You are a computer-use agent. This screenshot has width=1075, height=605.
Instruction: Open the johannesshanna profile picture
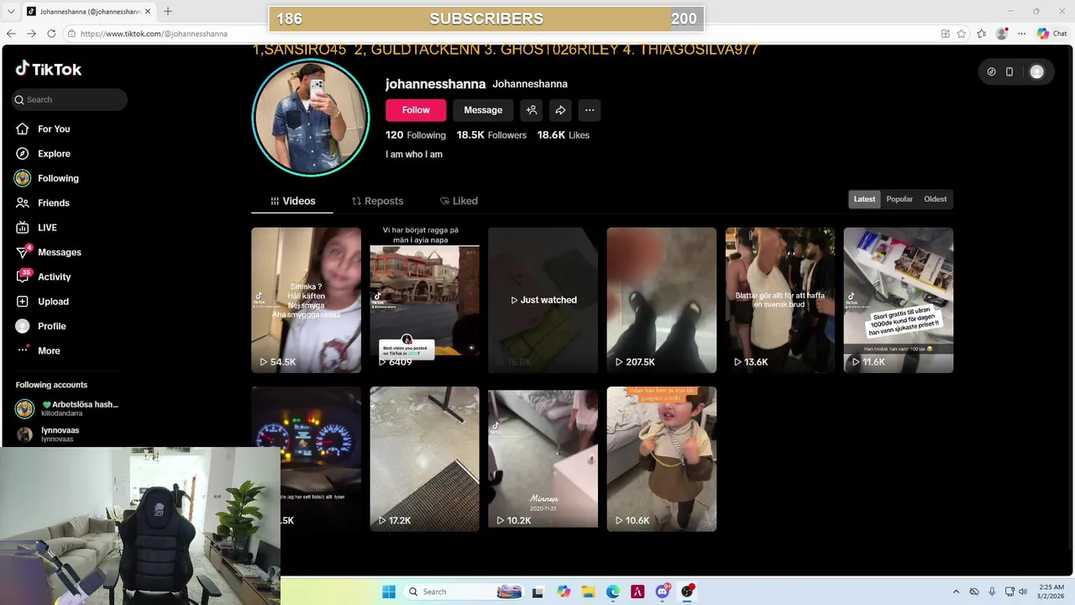click(x=311, y=117)
